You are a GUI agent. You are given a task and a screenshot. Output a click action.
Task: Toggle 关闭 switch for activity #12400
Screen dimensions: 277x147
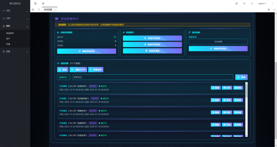coord(227,88)
